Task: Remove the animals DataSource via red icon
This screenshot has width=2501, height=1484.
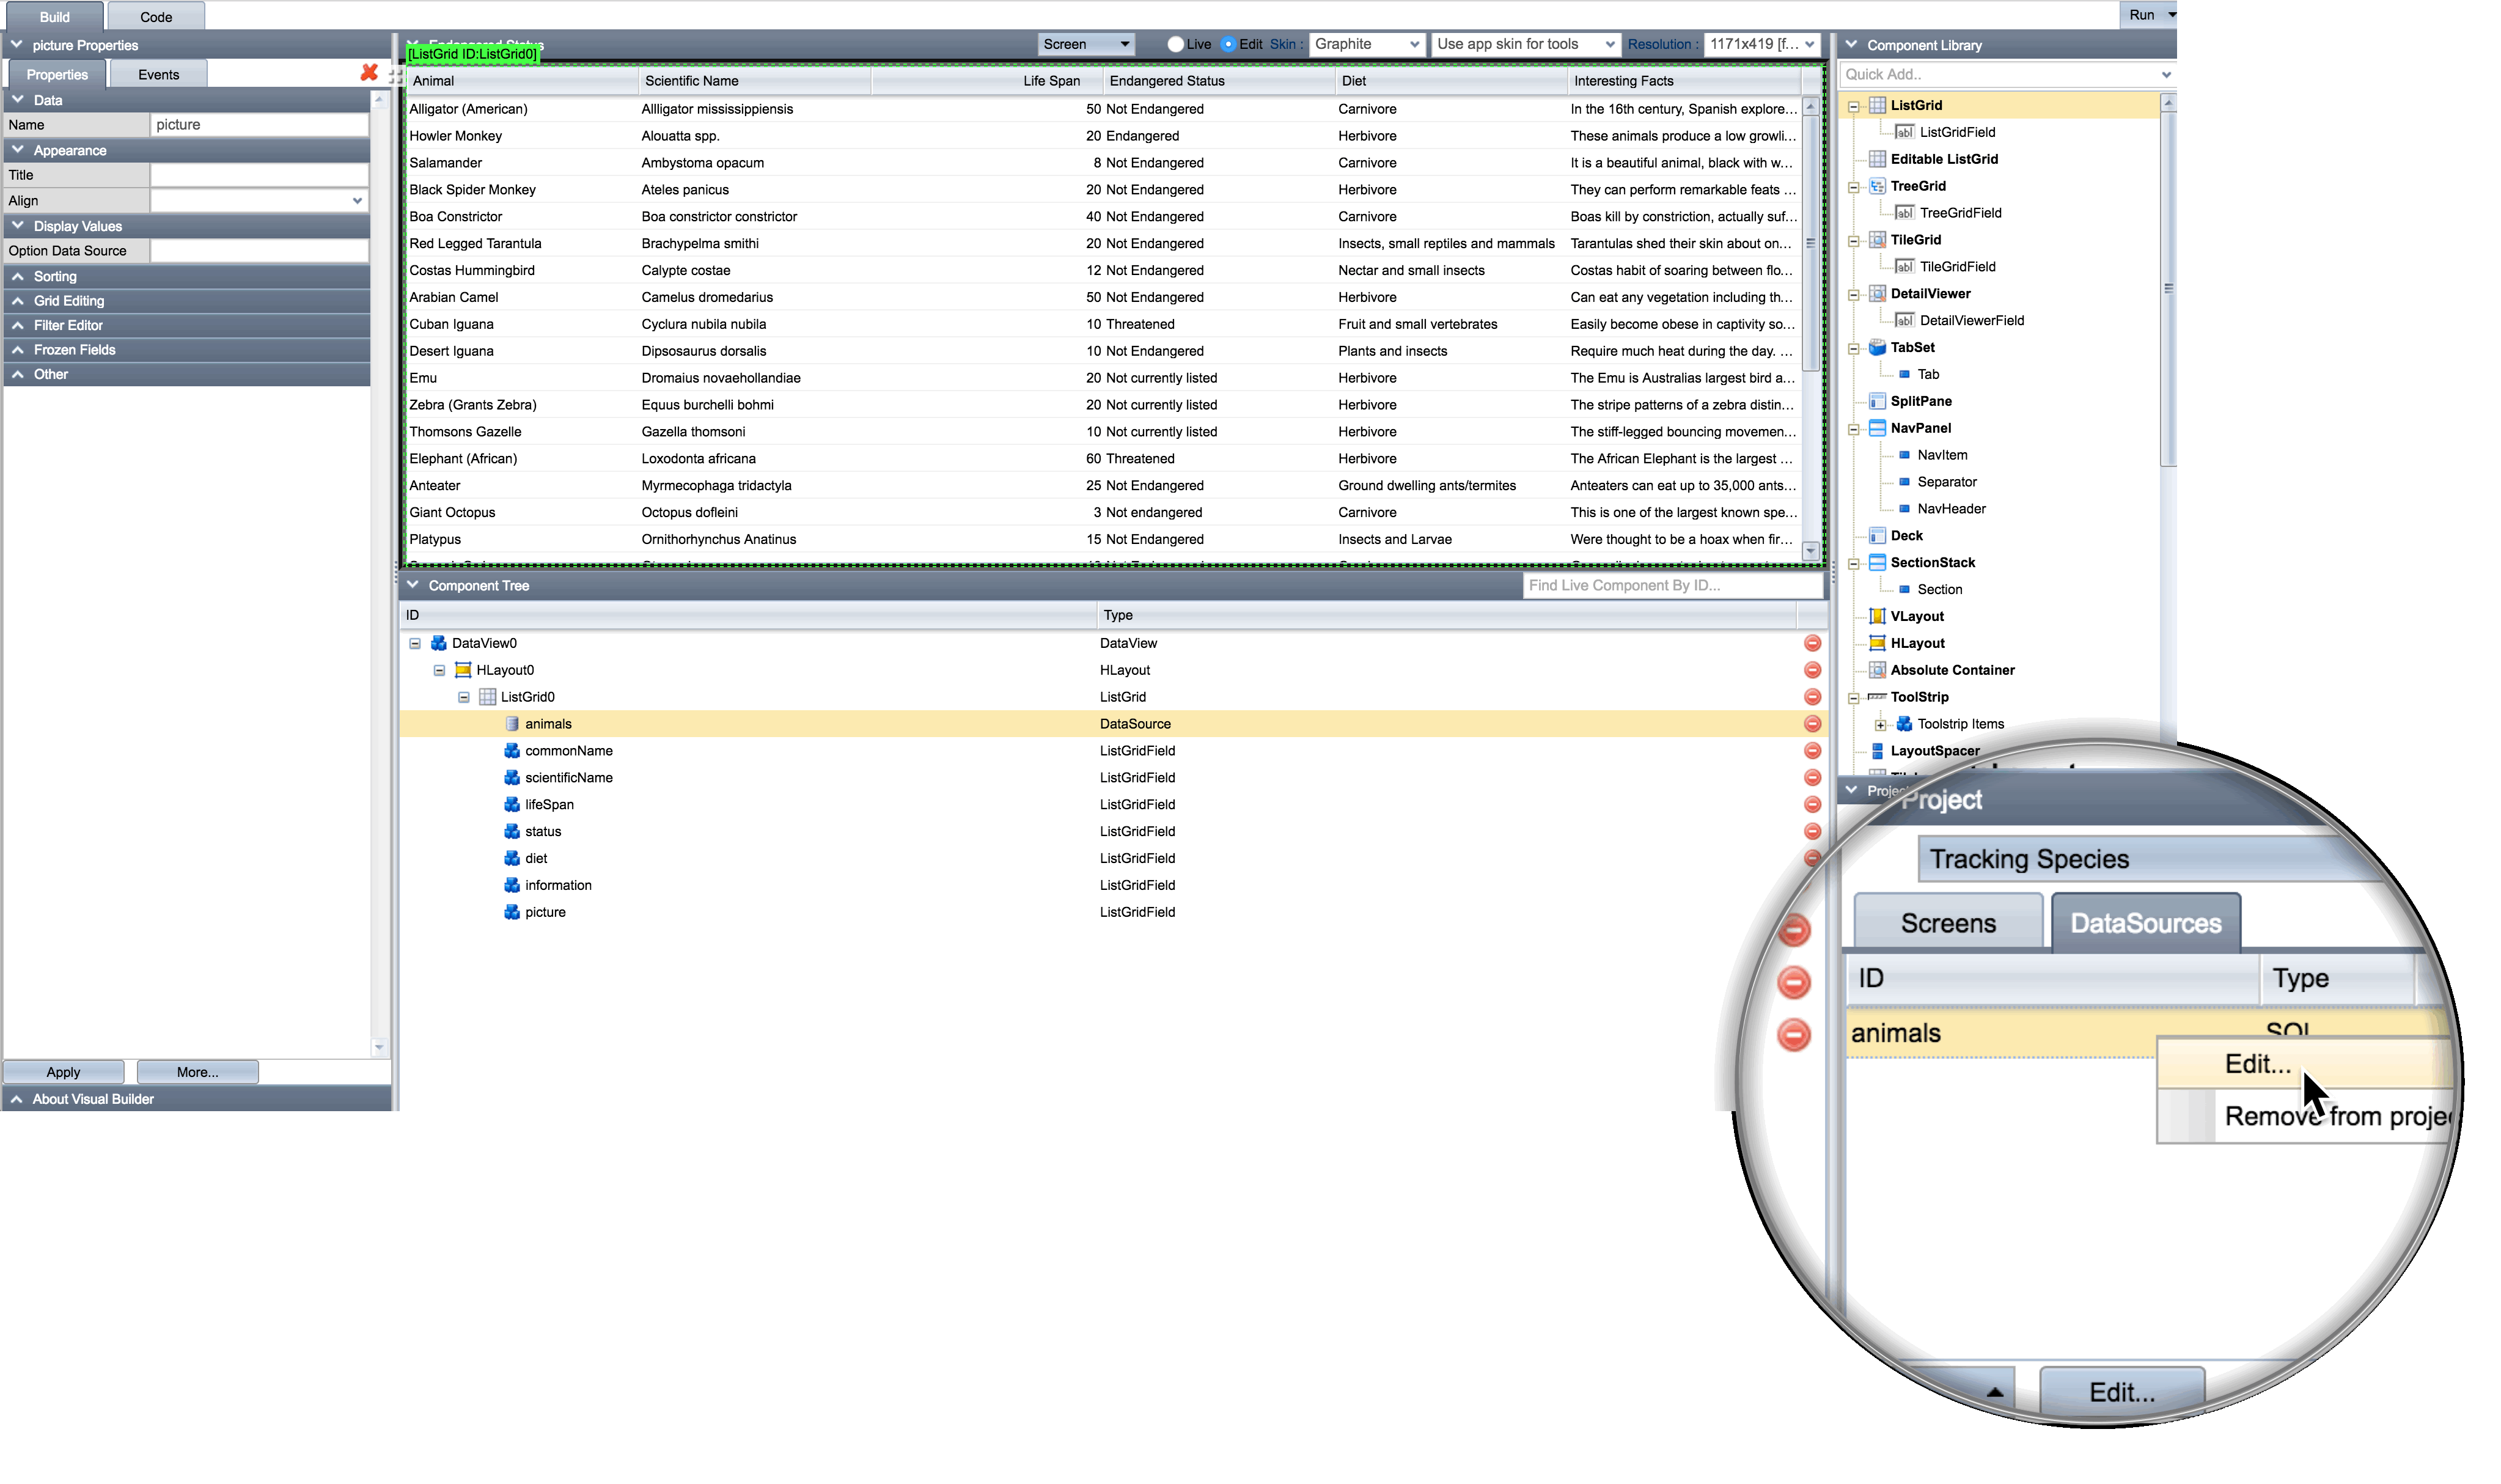Action: (x=1812, y=724)
